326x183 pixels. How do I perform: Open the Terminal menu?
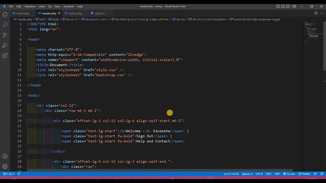click(x=68, y=7)
